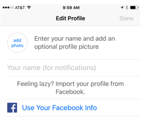
Task: Tap the location services arrow icon
Action: point(122,8)
